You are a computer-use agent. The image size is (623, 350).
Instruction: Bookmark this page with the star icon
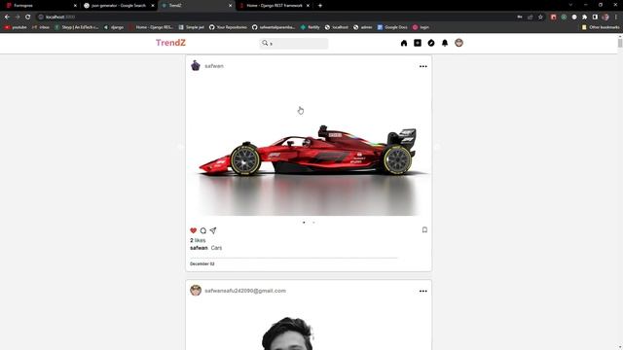click(x=540, y=17)
